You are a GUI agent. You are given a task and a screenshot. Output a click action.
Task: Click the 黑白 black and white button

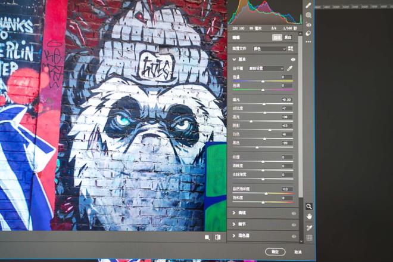pyautogui.click(x=288, y=38)
